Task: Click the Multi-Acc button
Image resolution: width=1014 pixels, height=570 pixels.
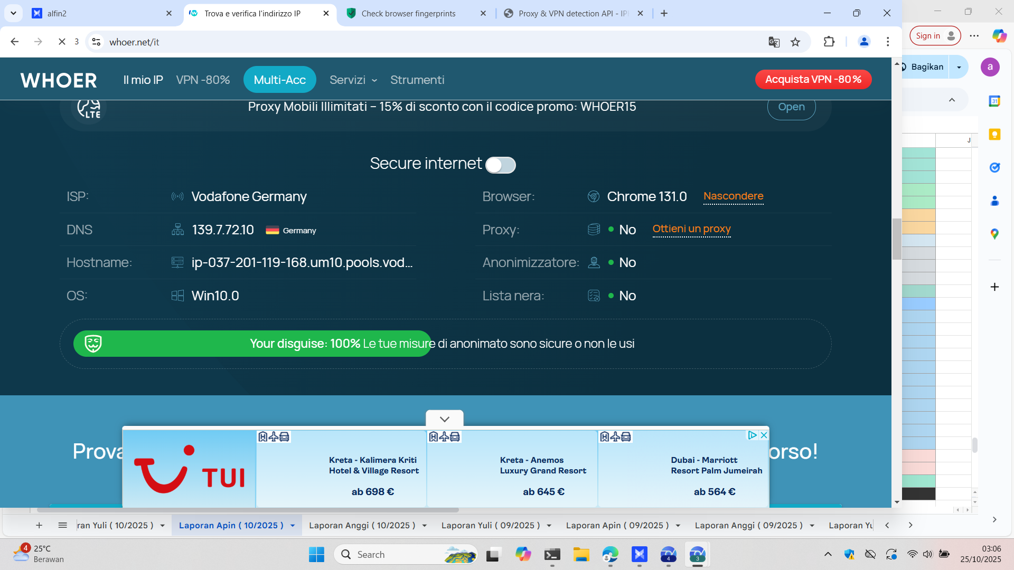Action: pyautogui.click(x=280, y=80)
